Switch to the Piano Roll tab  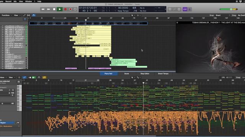pos(109,73)
